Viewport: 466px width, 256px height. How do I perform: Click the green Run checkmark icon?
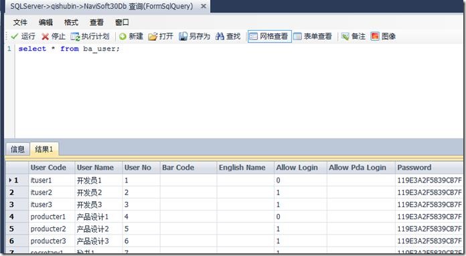coord(14,37)
